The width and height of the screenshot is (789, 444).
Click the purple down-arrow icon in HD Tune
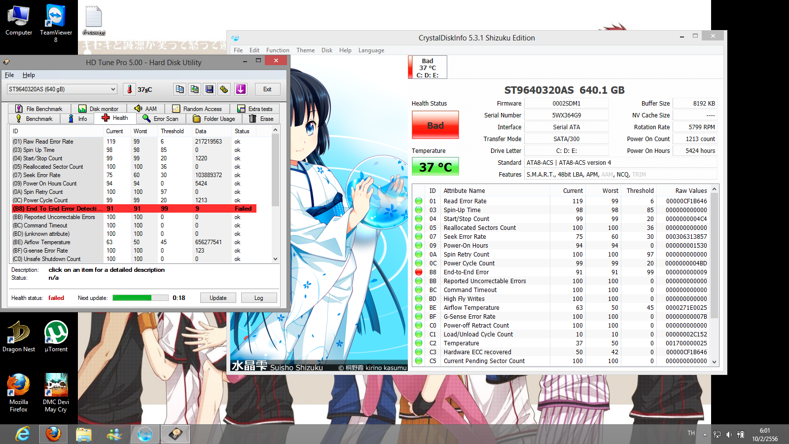(241, 89)
